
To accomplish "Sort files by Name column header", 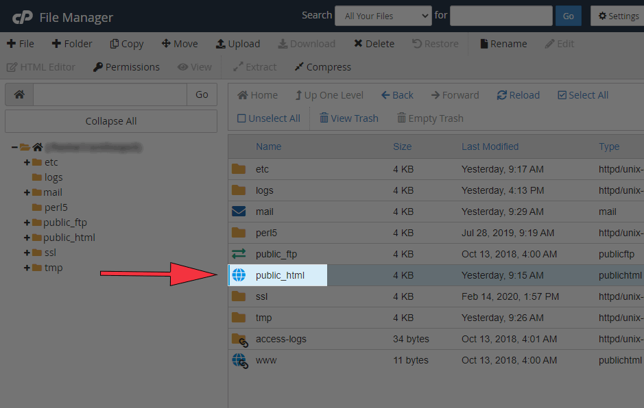I will point(268,146).
